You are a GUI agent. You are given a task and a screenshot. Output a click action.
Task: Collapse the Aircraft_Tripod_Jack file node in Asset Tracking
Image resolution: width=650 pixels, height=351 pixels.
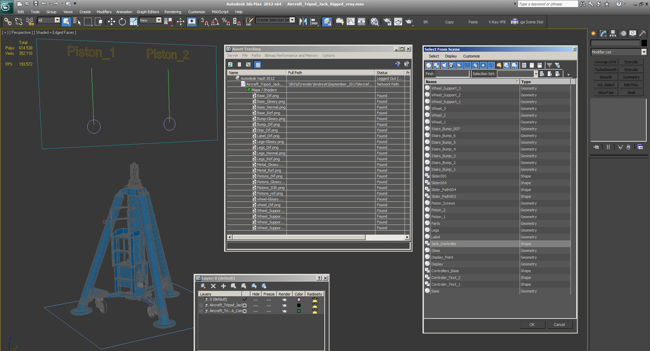pyautogui.click(x=243, y=84)
